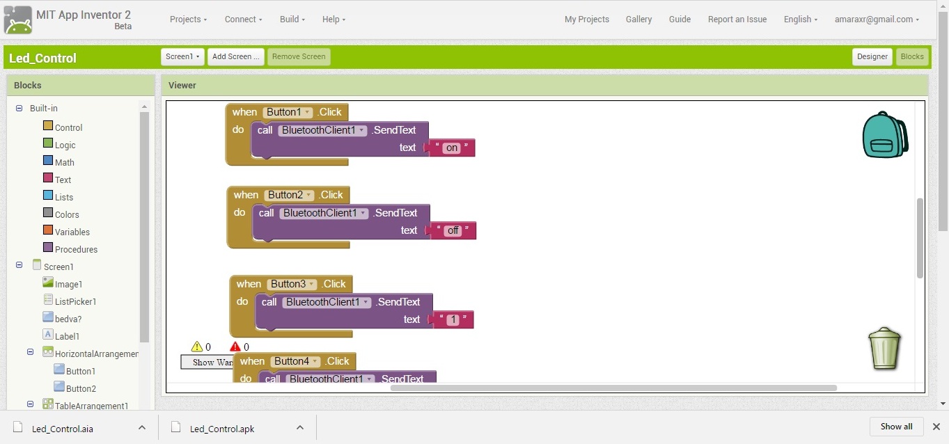The height and width of the screenshot is (444, 949).
Task: Collapse the HorizontalArrangement tree node
Action: point(30,352)
